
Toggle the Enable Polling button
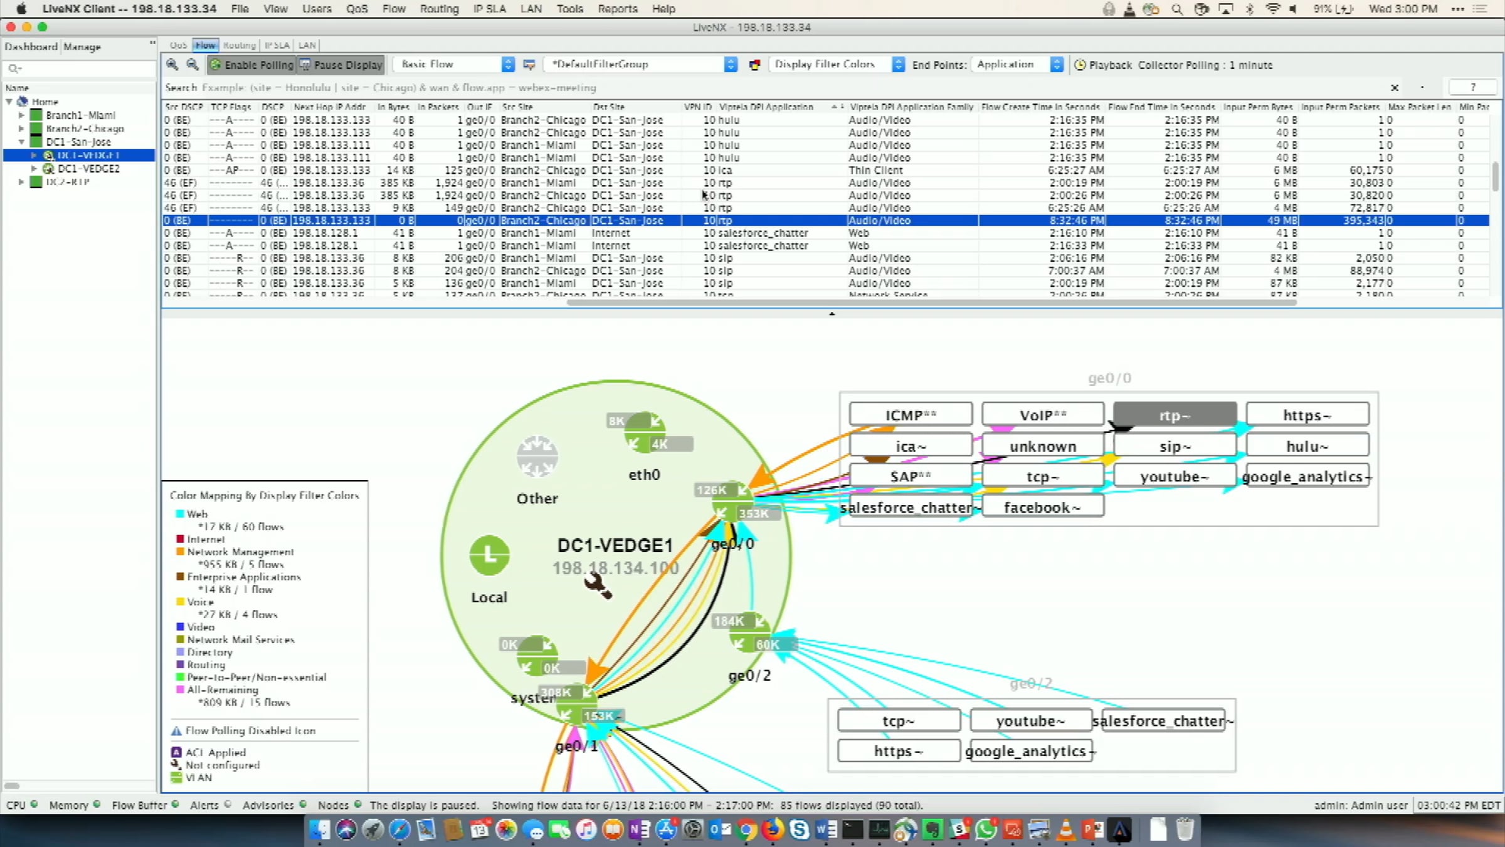(x=251, y=65)
